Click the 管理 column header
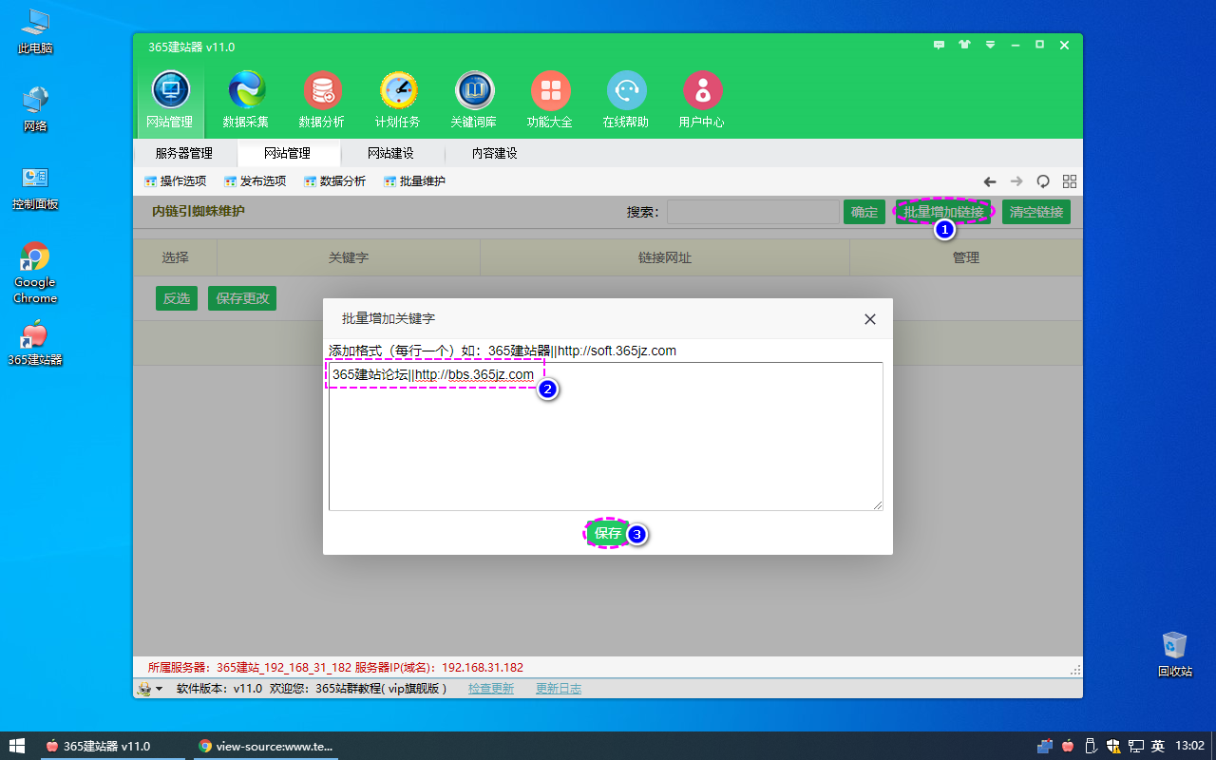Screen dimensions: 1216x760 point(966,257)
